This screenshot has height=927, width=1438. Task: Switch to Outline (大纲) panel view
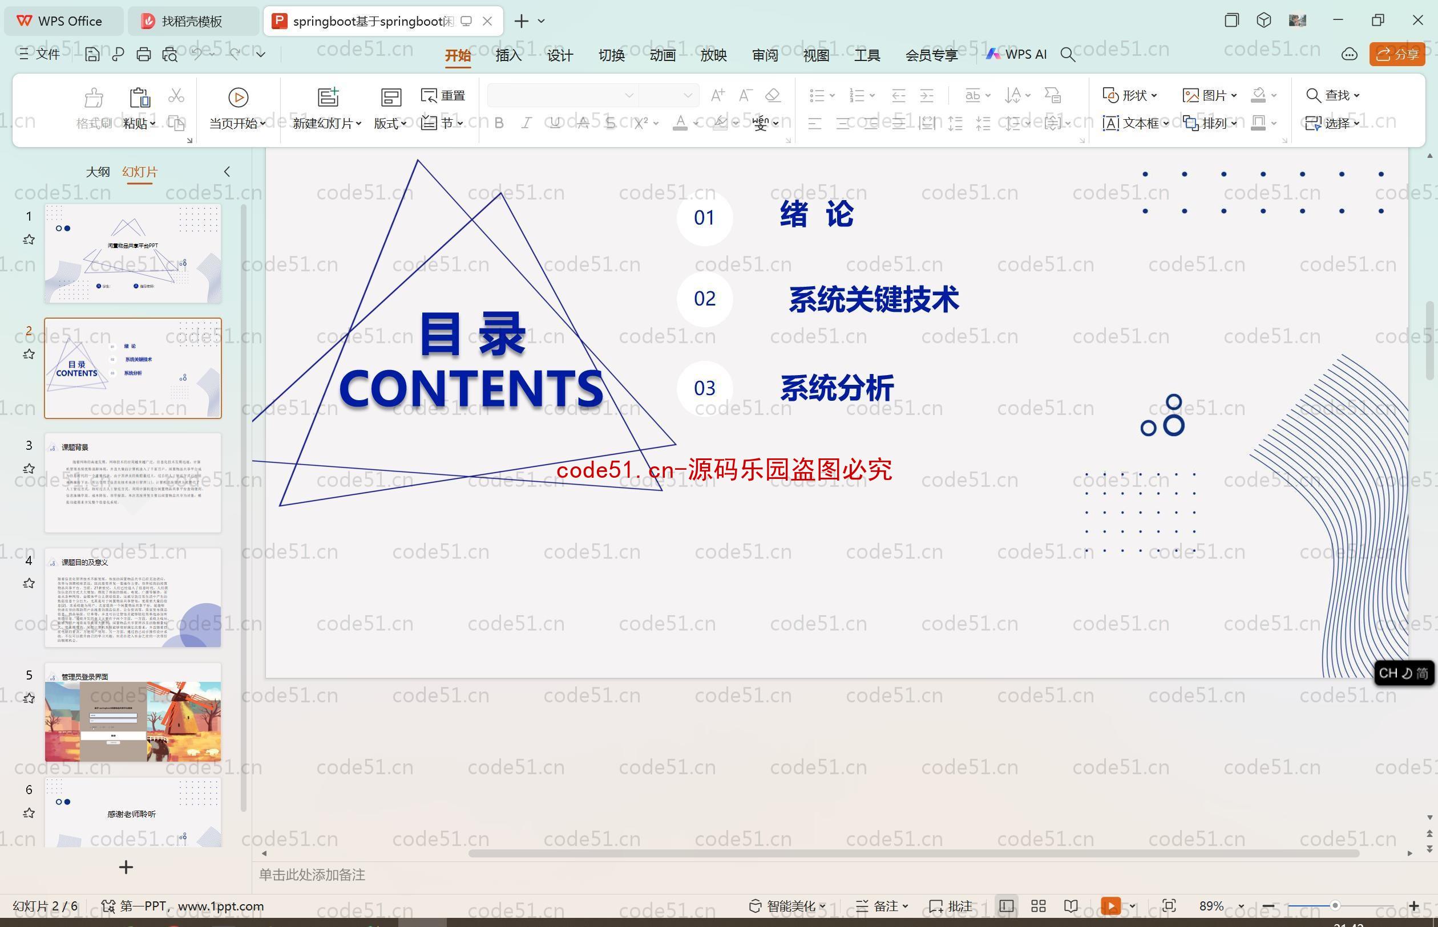98,172
